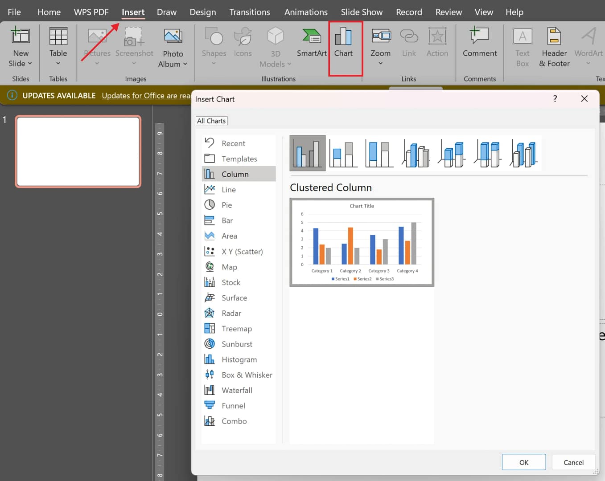605x481 pixels.
Task: Open the Transitions ribbon tab
Action: pos(249,12)
